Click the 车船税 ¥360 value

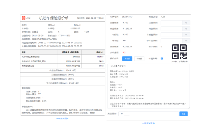[x=125, y=35]
